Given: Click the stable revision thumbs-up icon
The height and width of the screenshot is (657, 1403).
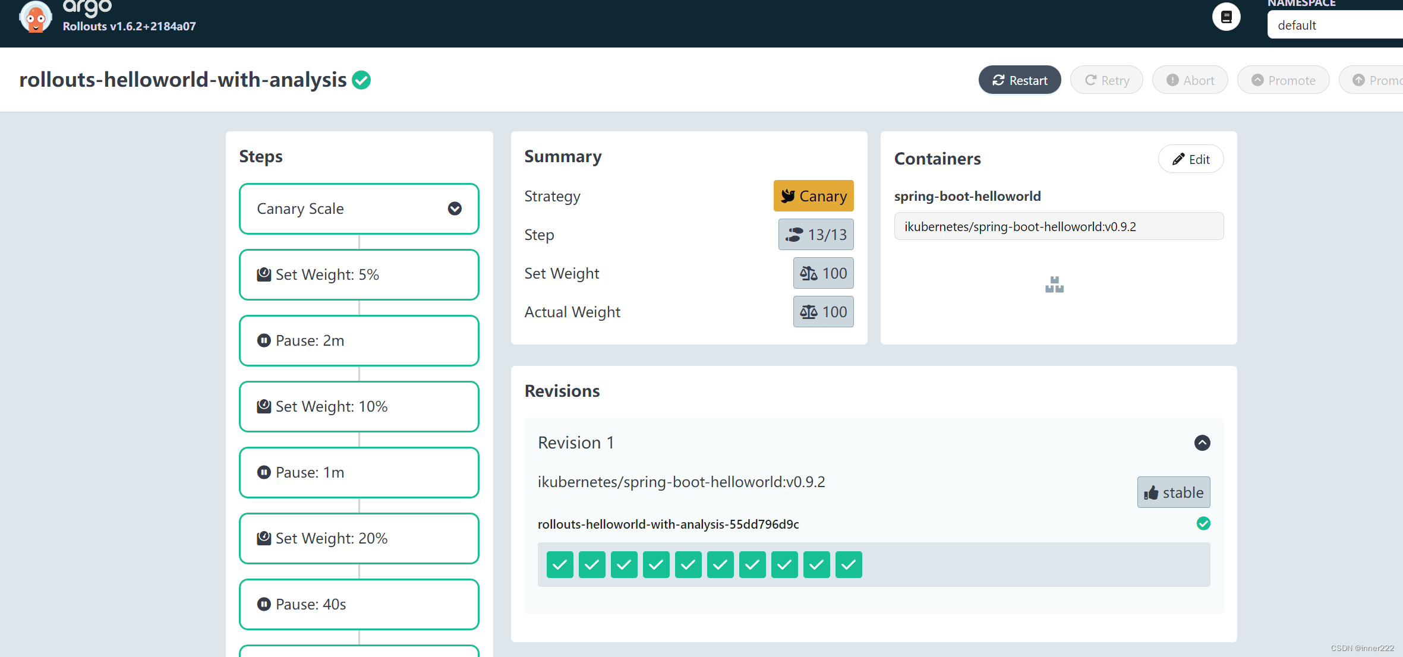Looking at the screenshot, I should [x=1149, y=492].
